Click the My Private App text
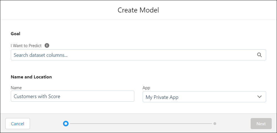Screen dimensions: 277x133 (162, 97)
